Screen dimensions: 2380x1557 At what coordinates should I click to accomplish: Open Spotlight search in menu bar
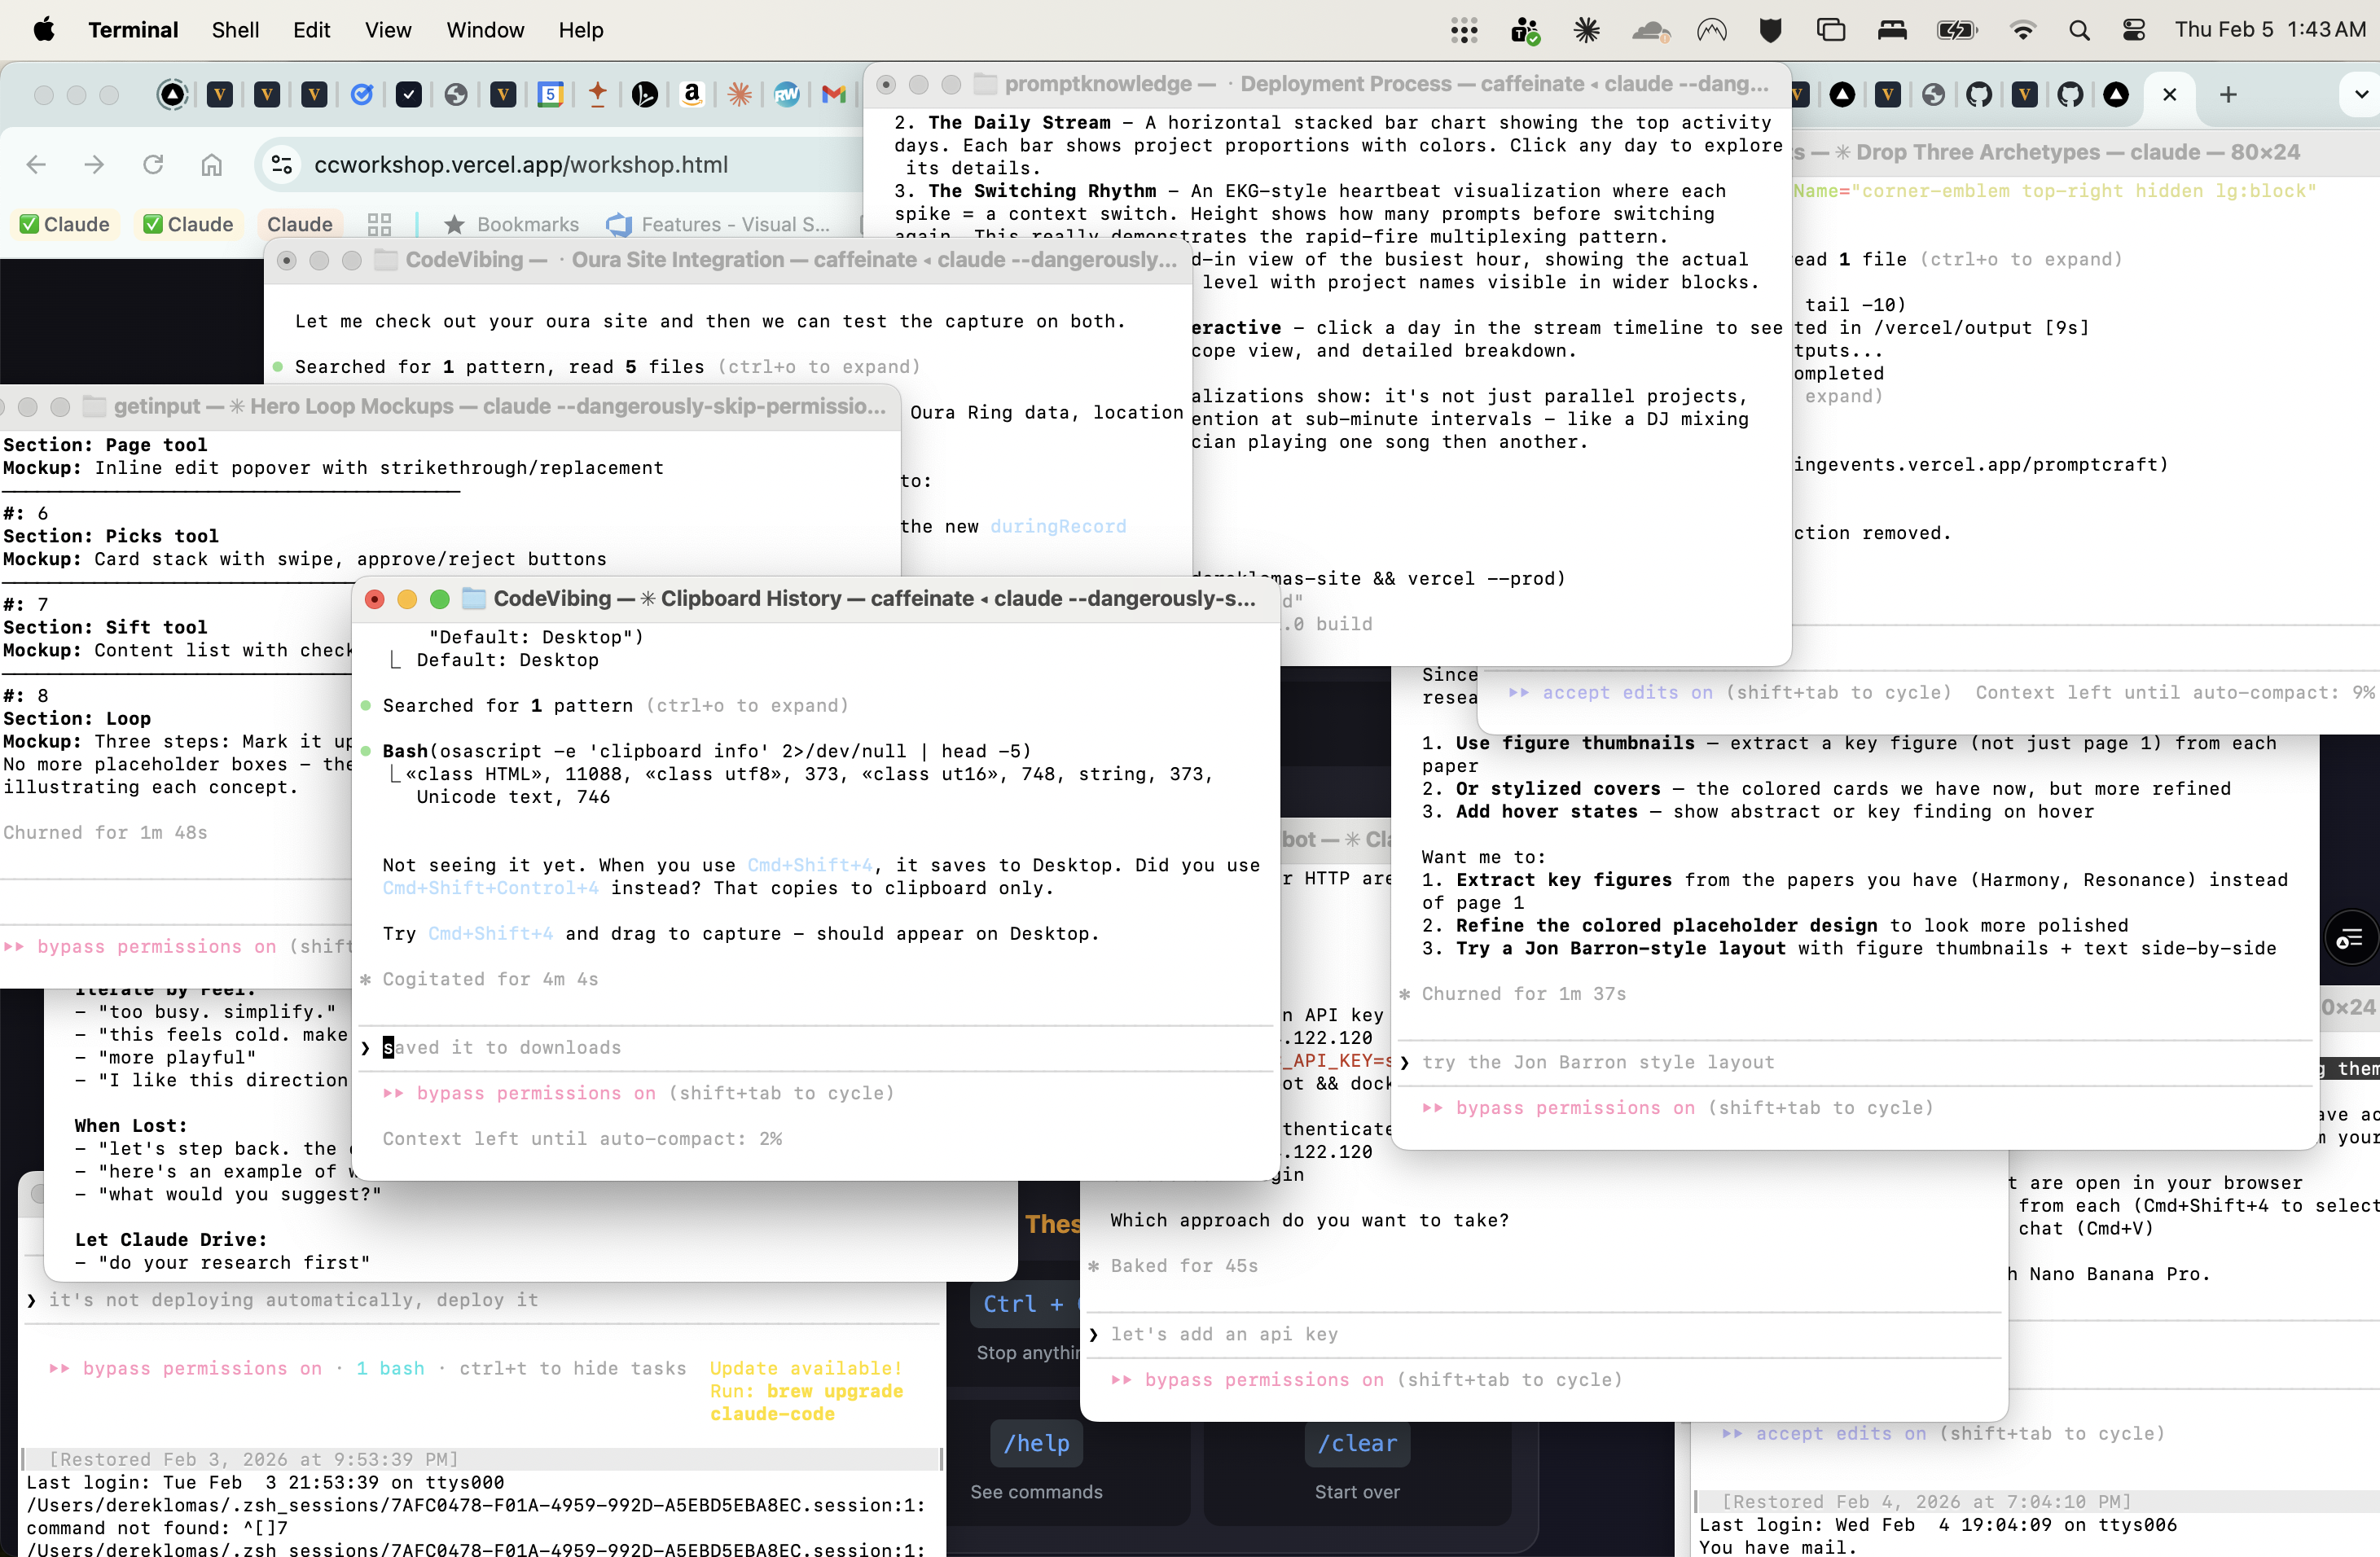(x=2079, y=30)
